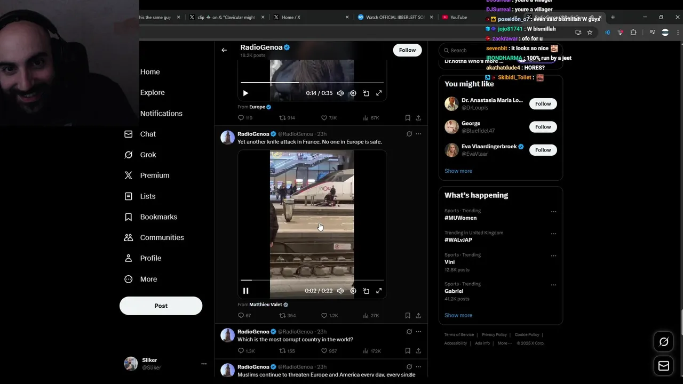Open the #MUWomen trending topic
Image resolution: width=683 pixels, height=384 pixels.
coord(460,218)
